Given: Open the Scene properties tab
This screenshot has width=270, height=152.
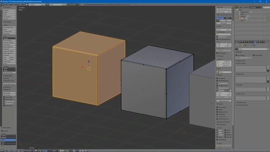Looking at the screenshot, I should coord(245,42).
